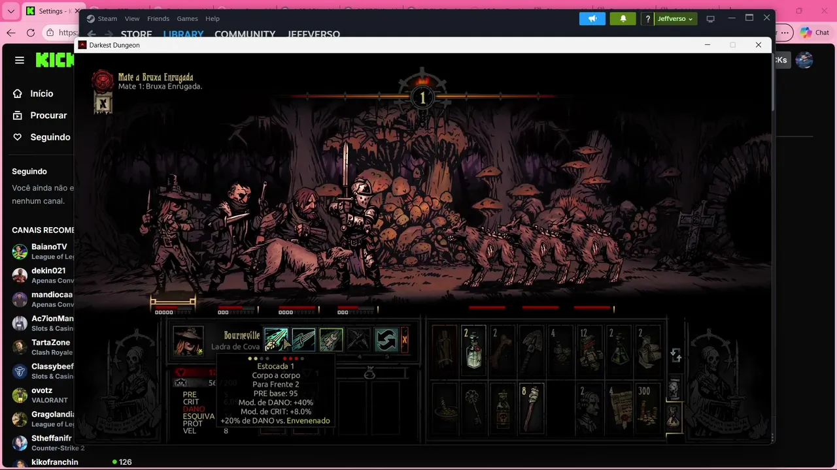Screen dimensions: 837x470
Task: Select the gold stack of 300
Action: tap(647, 409)
